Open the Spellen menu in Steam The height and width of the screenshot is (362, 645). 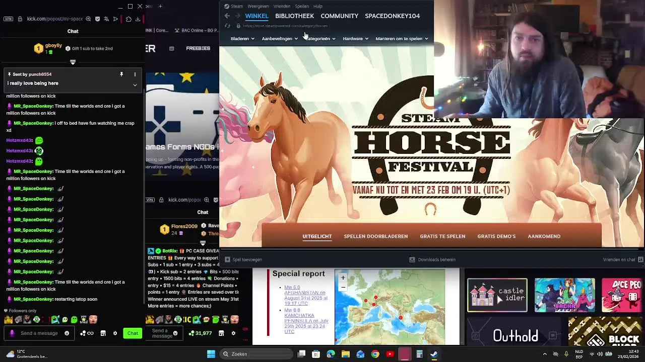click(302, 6)
